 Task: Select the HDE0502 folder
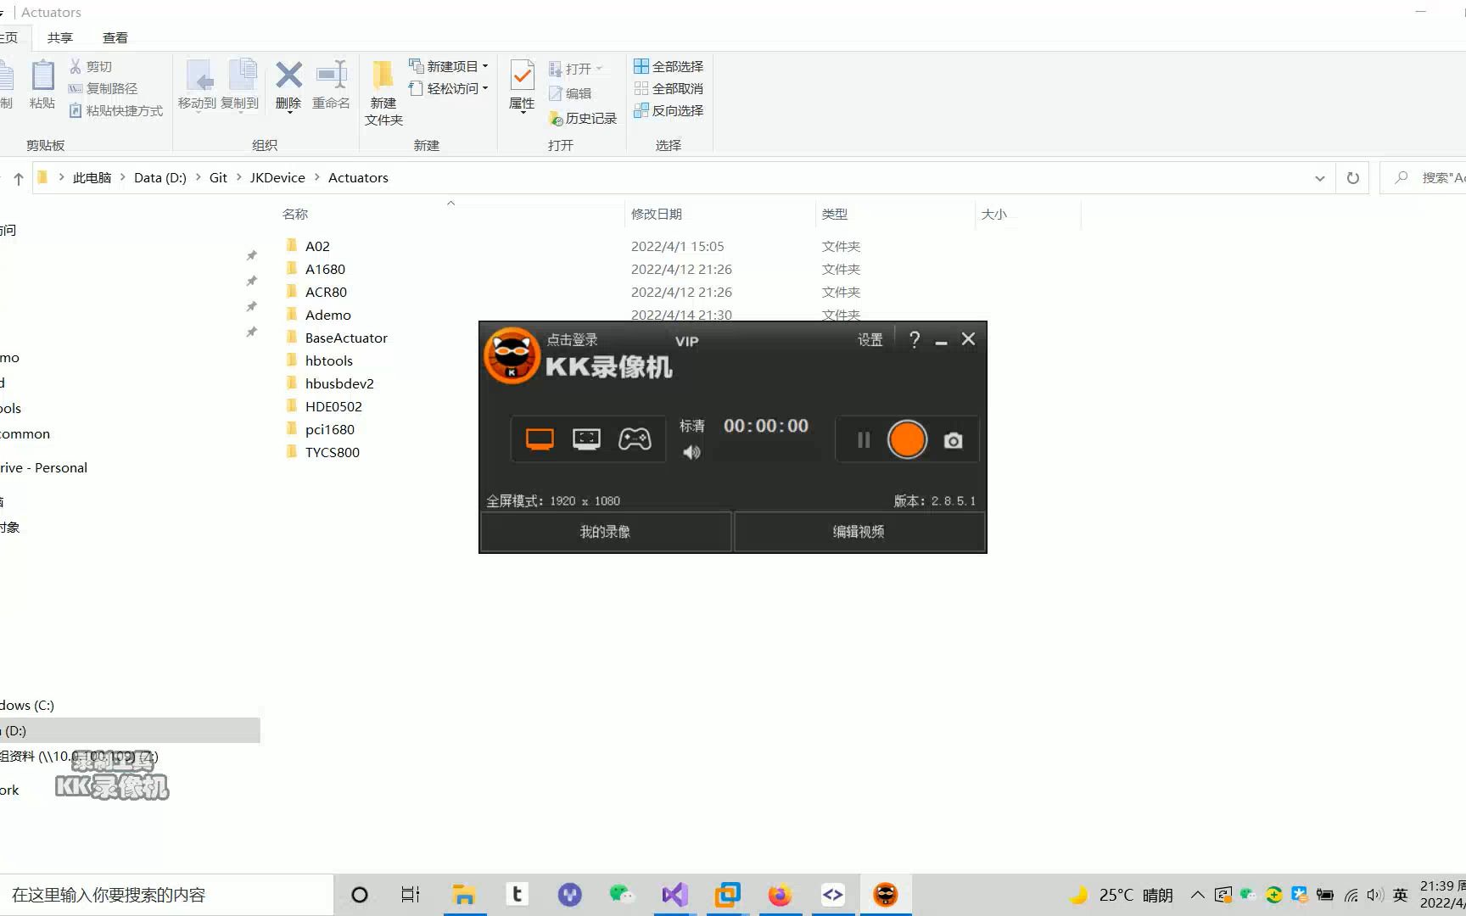point(333,406)
